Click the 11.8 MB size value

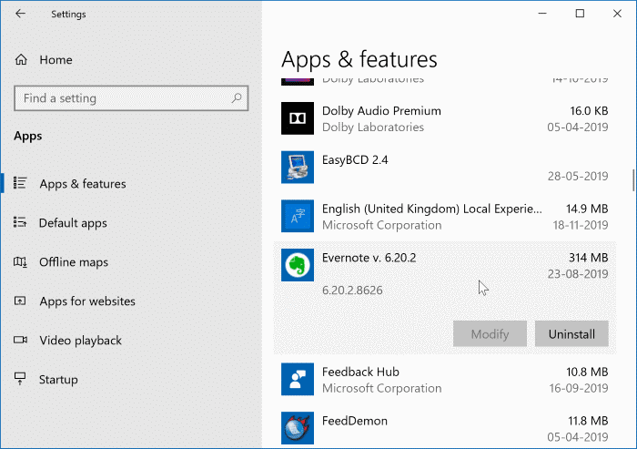(588, 421)
